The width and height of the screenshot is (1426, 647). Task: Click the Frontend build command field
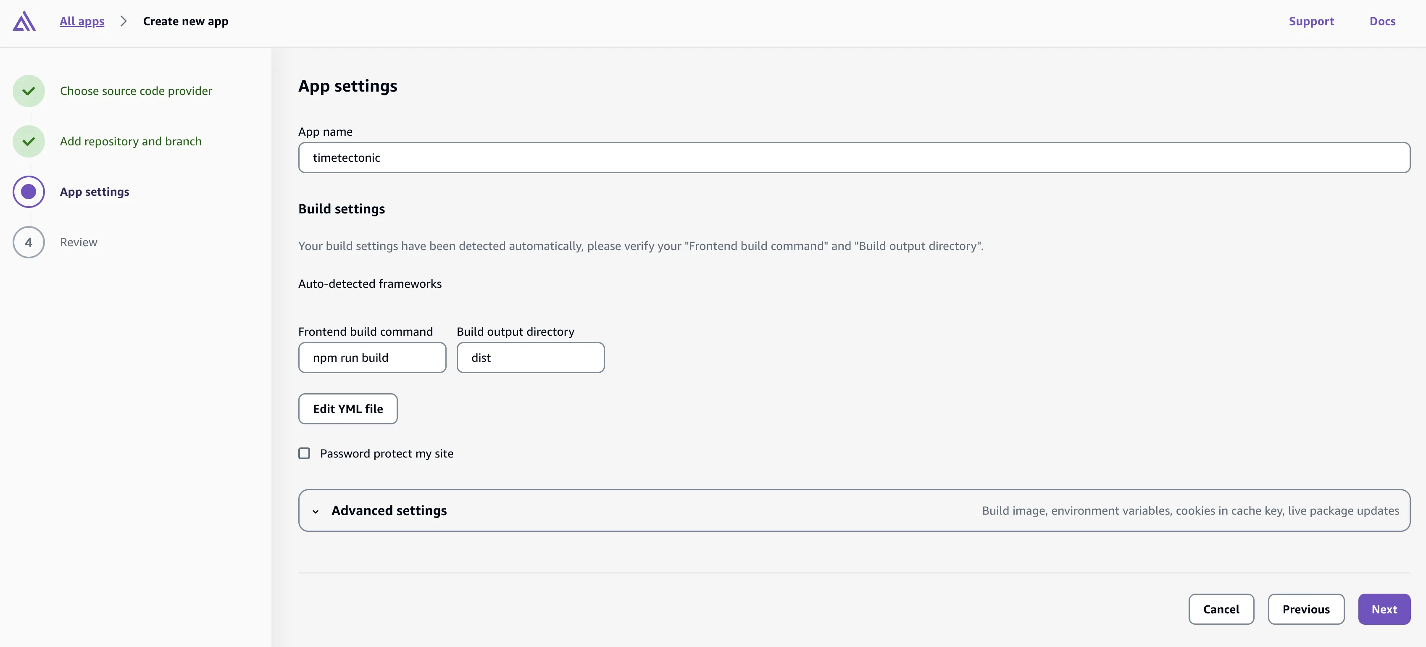[x=372, y=358]
